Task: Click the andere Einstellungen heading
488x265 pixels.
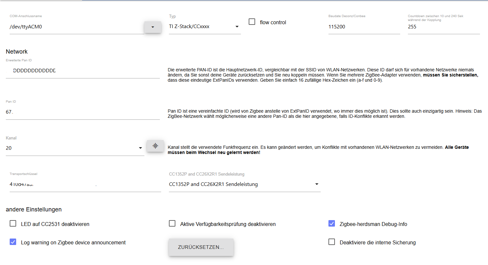Action: tap(34, 209)
